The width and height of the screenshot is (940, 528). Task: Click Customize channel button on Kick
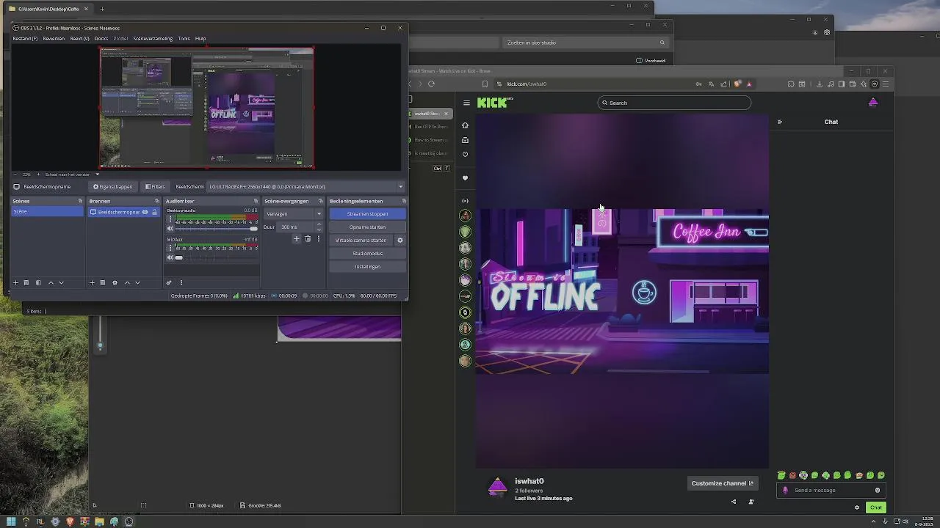point(723,483)
